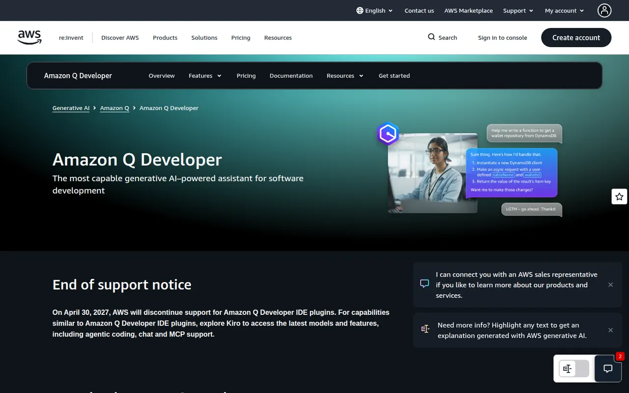Image resolution: width=629 pixels, height=393 pixels.
Task: Follow the Generative AI breadcrumb
Action: [71, 108]
